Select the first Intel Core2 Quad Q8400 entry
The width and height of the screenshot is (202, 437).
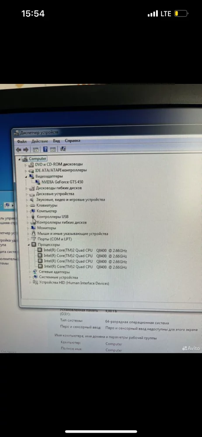(x=85, y=250)
